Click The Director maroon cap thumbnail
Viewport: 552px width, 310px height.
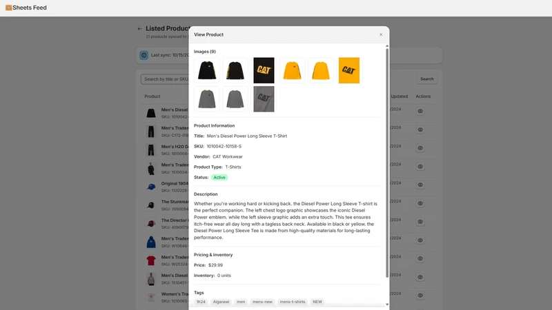pyautogui.click(x=151, y=223)
